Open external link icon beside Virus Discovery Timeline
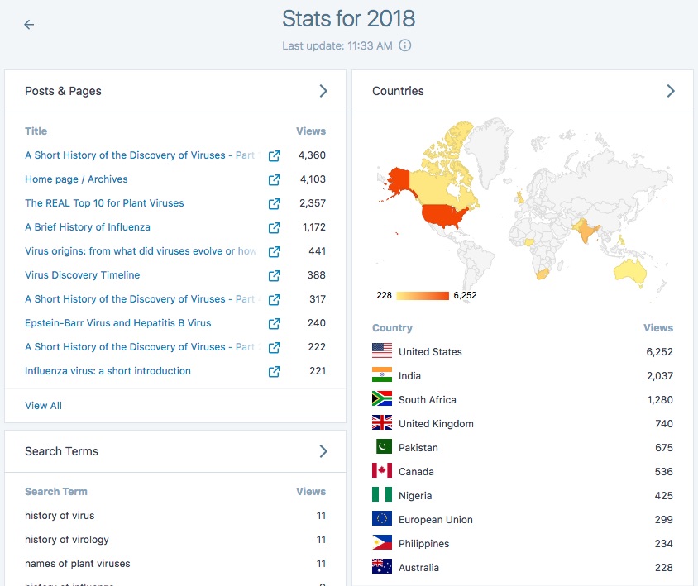698x586 pixels. (274, 275)
